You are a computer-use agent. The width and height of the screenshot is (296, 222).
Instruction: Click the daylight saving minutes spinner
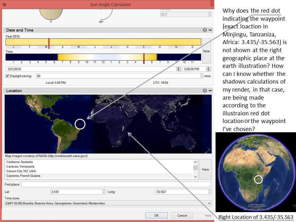click(x=202, y=76)
